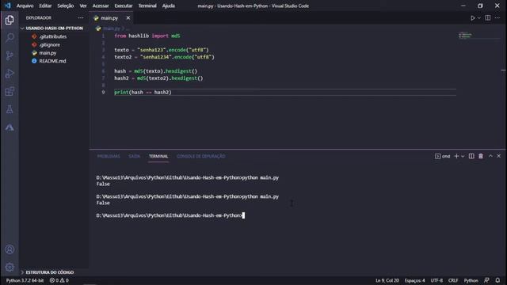Open the Azure view in activity bar

(10, 127)
